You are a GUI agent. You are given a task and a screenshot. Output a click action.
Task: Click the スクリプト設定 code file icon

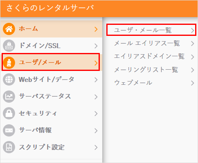point(9,147)
